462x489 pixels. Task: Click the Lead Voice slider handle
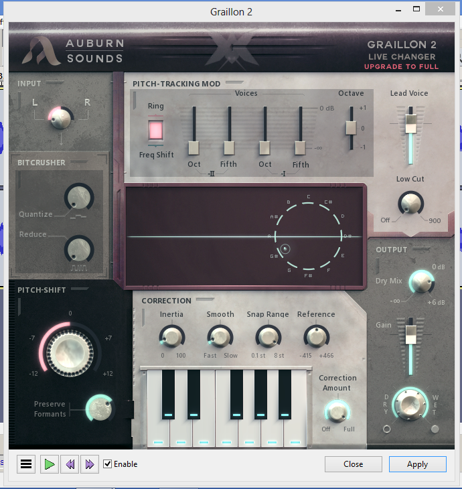click(410, 123)
